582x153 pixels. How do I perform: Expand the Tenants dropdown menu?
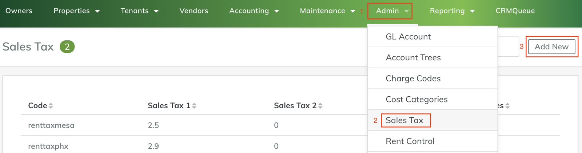[139, 11]
